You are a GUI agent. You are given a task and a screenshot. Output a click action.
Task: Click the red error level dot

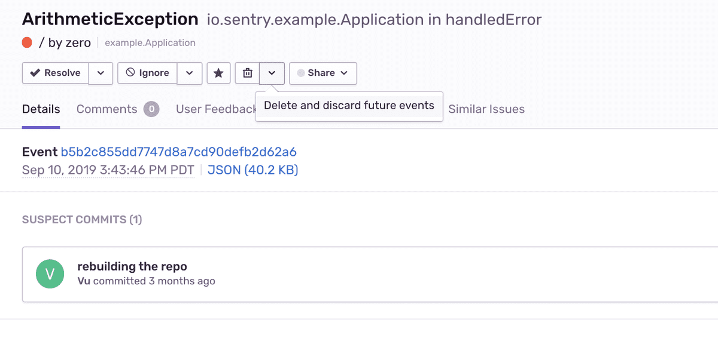coord(27,42)
